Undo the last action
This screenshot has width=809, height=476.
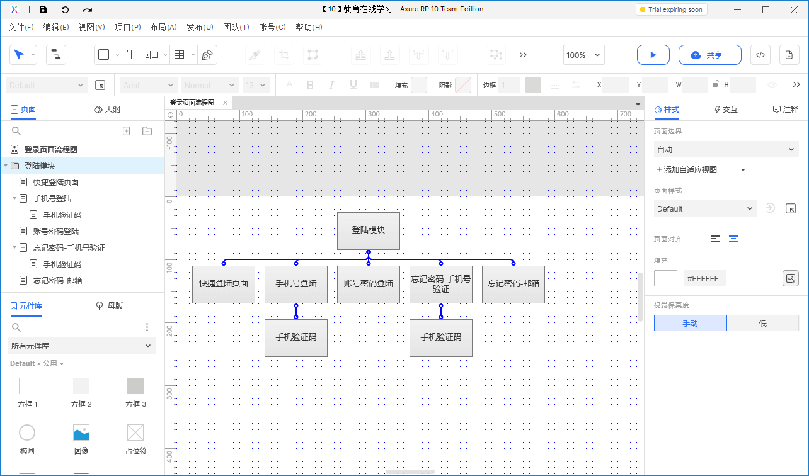tap(65, 9)
